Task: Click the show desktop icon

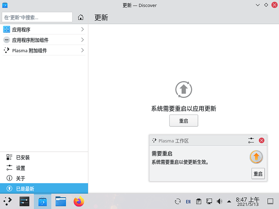Action: [x=270, y=201]
